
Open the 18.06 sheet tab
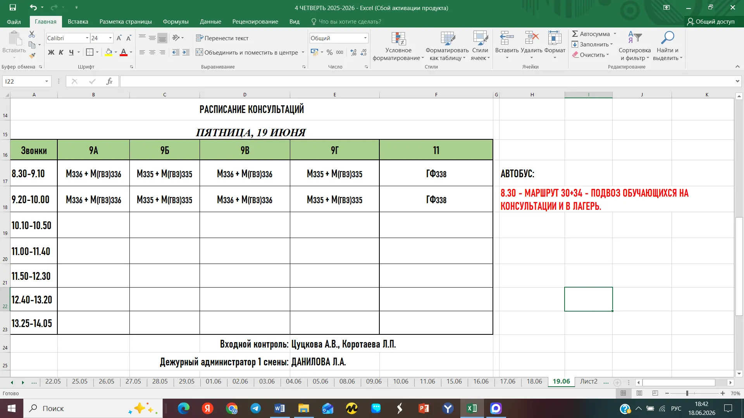pos(534,381)
